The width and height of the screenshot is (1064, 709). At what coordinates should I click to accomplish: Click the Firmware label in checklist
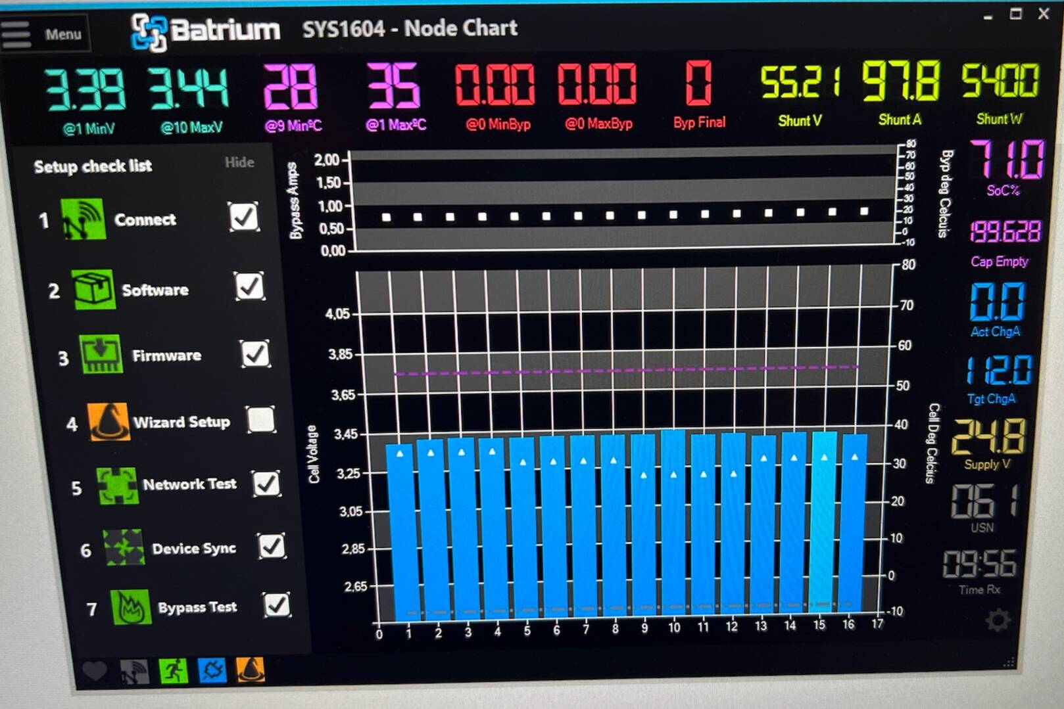[166, 355]
